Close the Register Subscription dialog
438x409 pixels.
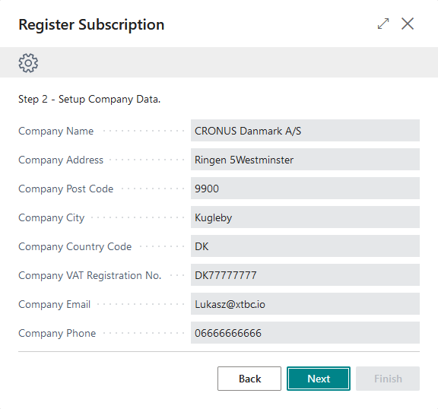click(x=408, y=24)
